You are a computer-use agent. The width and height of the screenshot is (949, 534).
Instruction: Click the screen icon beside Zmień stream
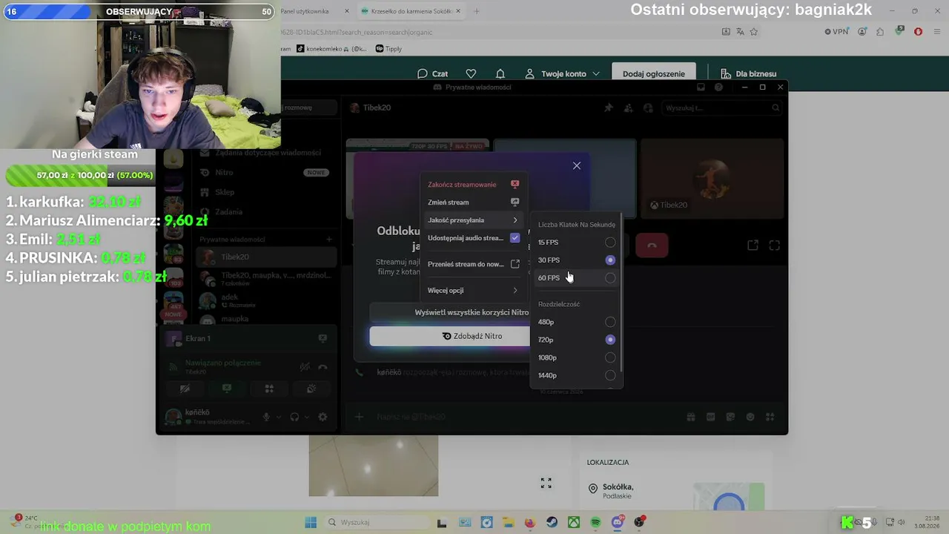[x=515, y=202]
